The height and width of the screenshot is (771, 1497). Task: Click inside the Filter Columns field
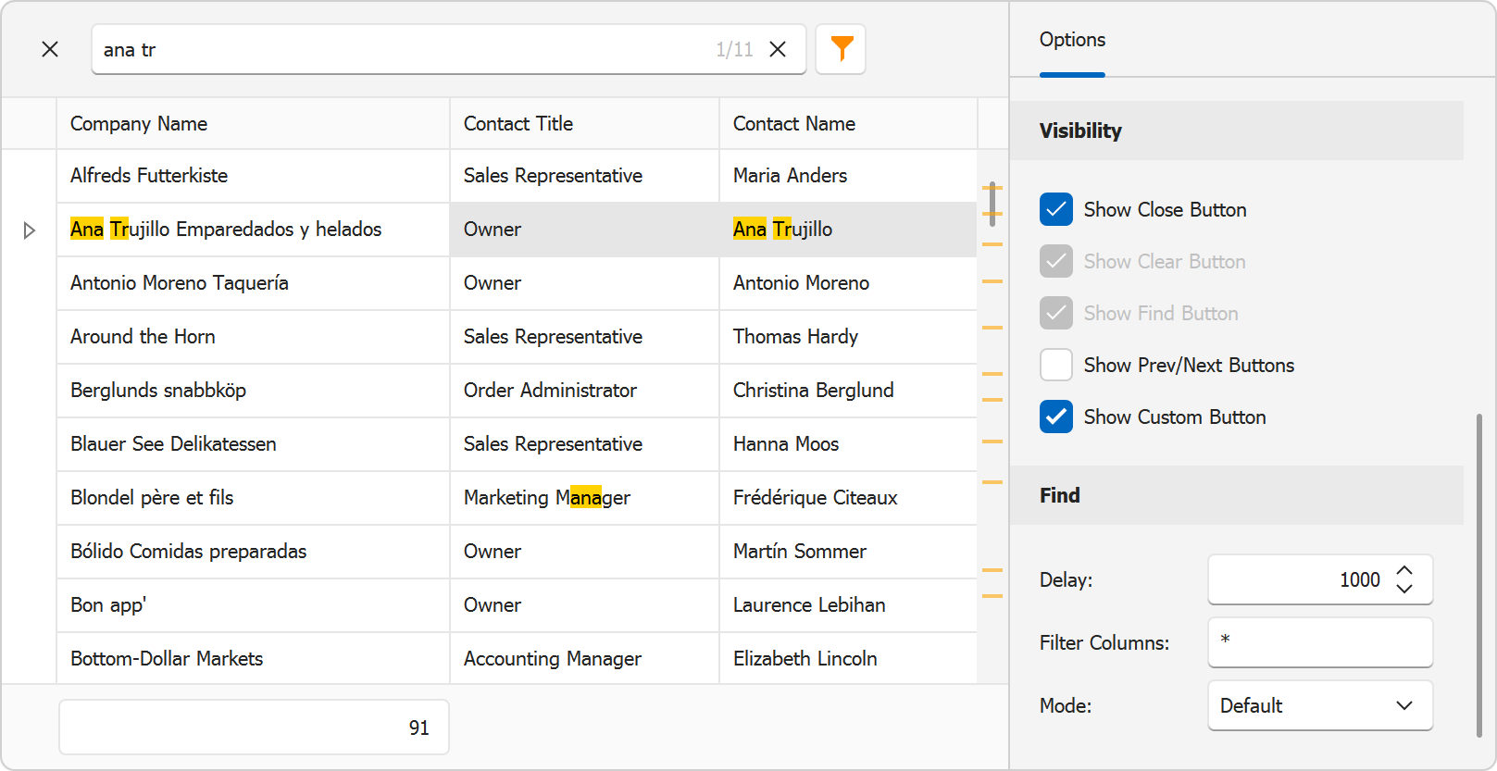coord(1319,642)
